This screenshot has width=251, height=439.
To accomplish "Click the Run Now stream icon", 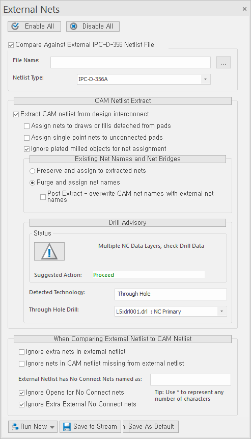I will (x=15, y=427).
